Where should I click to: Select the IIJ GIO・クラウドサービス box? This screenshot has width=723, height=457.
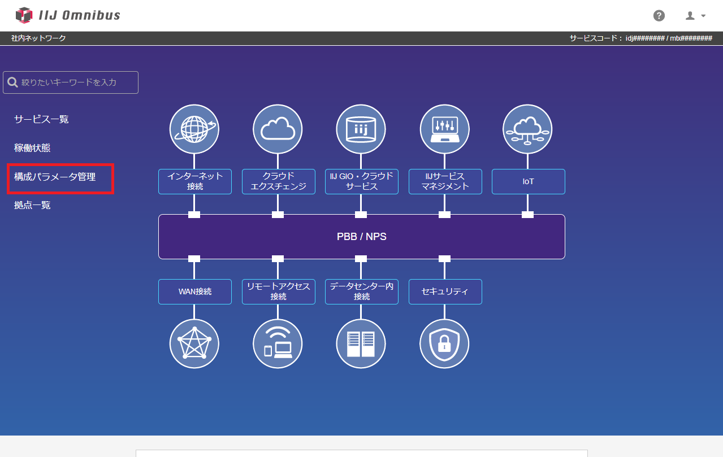tap(362, 181)
